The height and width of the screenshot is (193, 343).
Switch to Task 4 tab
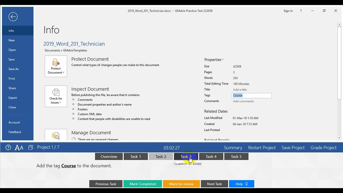[211, 157]
